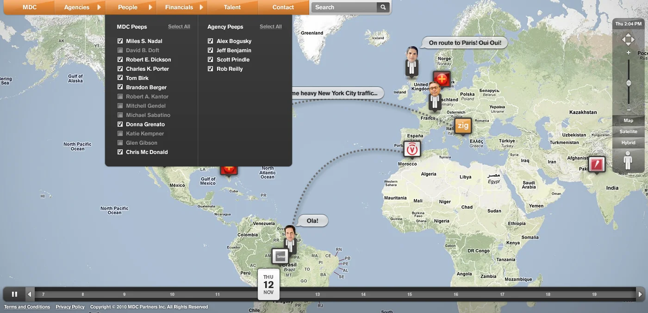Image resolution: width=648 pixels, height=313 pixels.
Task: Click the zoom out minus button
Action: click(628, 110)
